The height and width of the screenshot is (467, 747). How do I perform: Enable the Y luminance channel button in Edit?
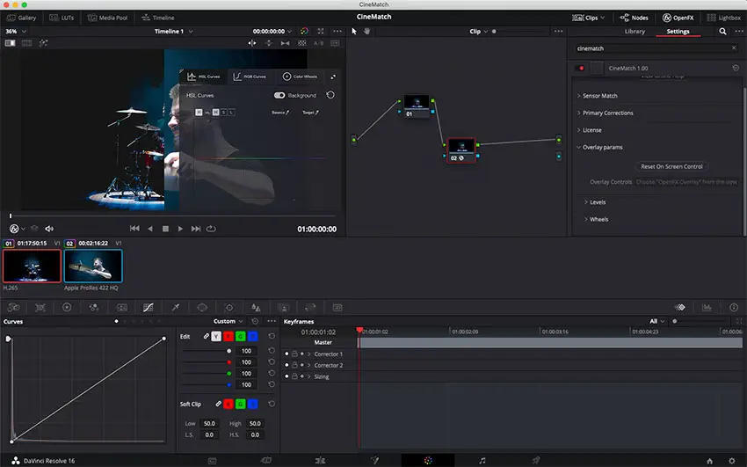[x=216, y=337]
